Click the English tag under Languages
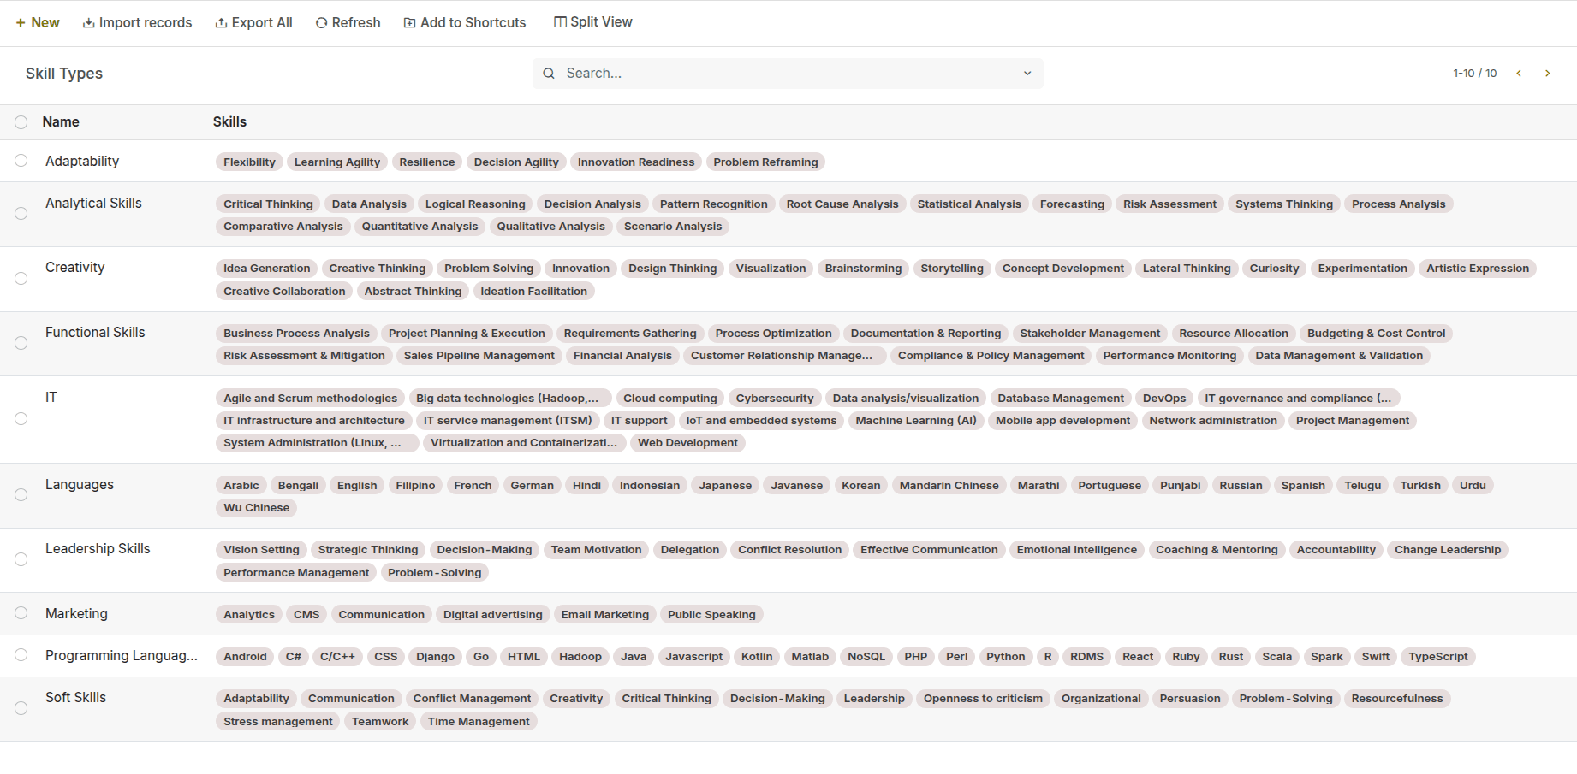Screen dimensions: 1577x774 tap(356, 485)
